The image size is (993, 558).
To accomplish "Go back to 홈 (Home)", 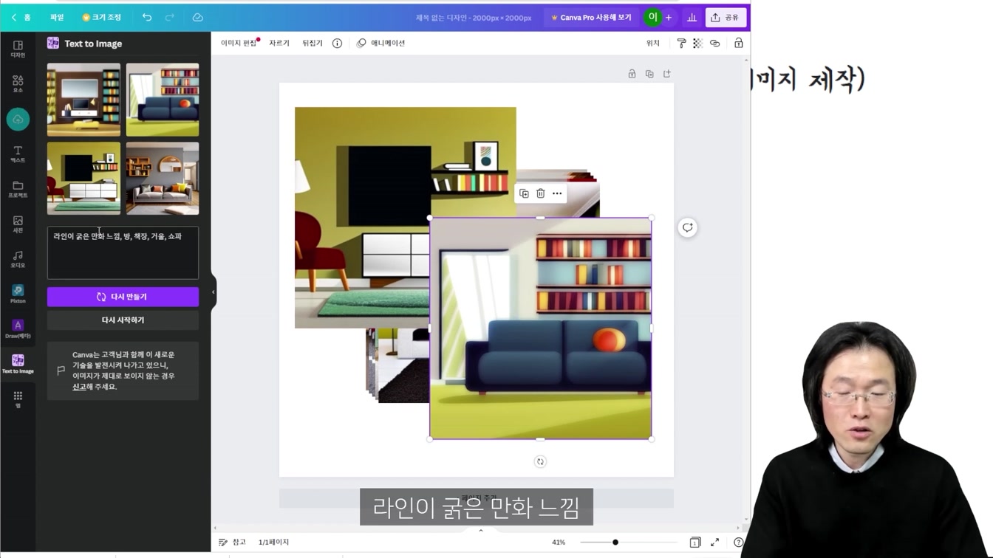I will point(21,17).
